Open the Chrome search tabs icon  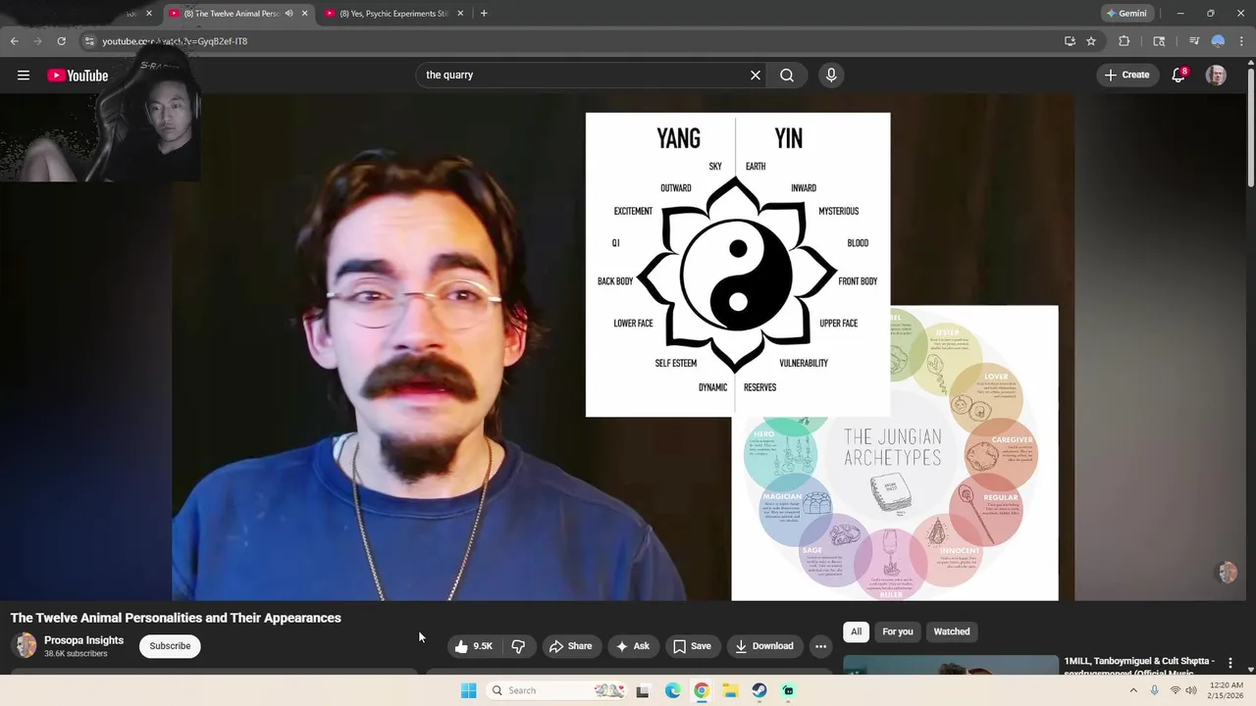1159,41
